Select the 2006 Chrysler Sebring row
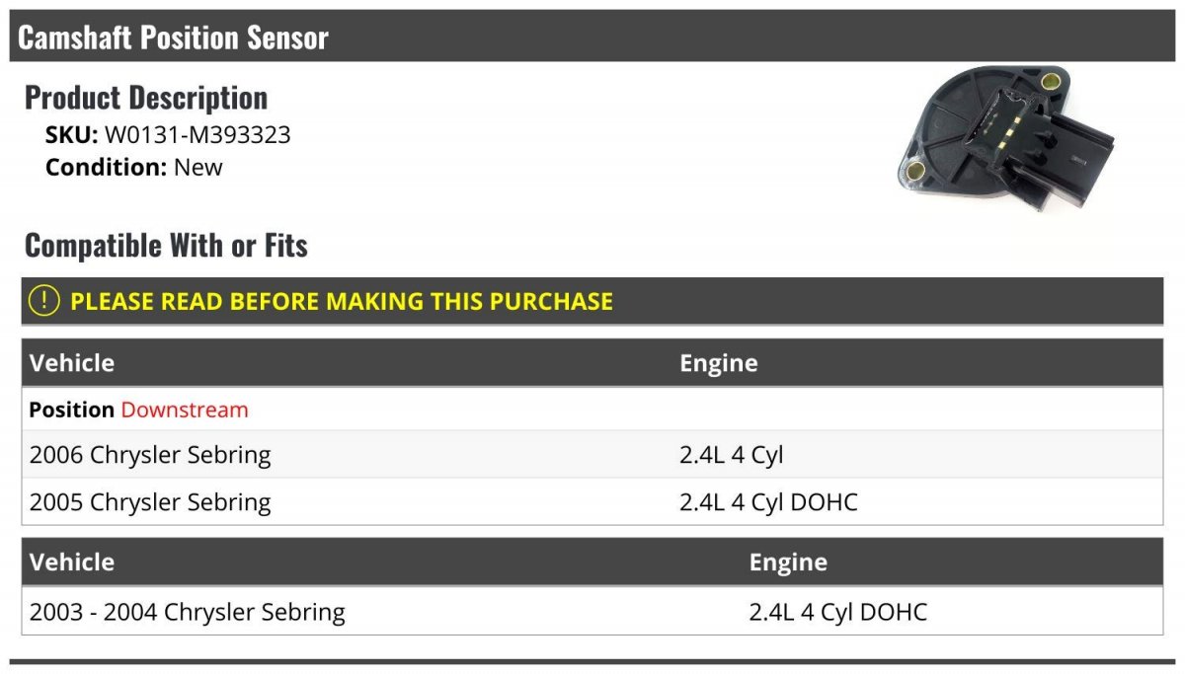This screenshot has width=1185, height=674. (592, 455)
